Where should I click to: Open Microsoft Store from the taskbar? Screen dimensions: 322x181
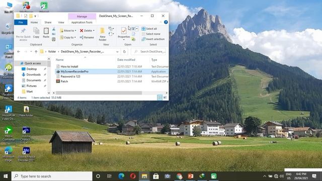(x=156, y=176)
